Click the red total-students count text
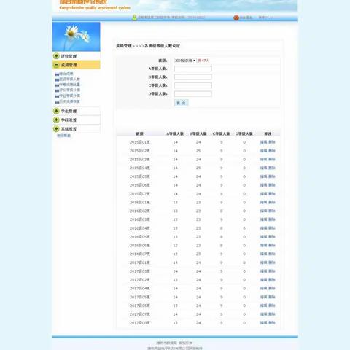The image size is (350, 350). (x=203, y=61)
